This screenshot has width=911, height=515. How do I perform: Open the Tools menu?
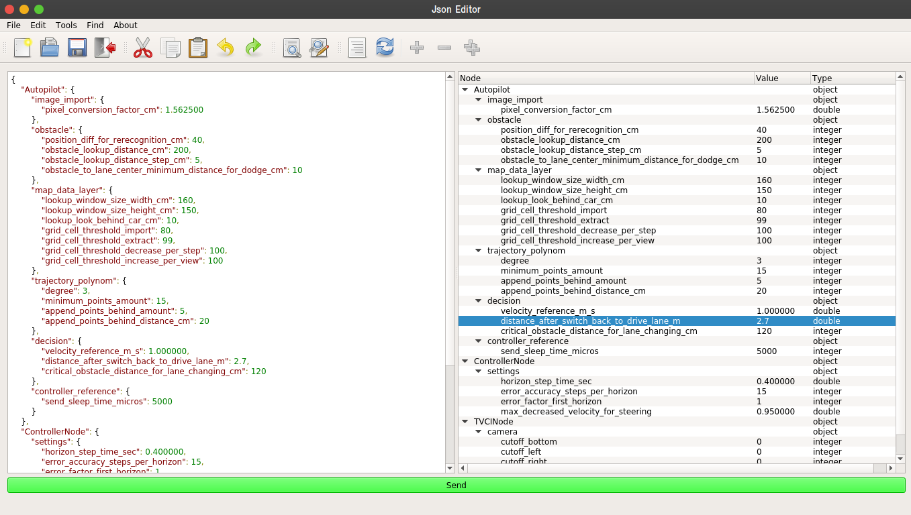[66, 25]
